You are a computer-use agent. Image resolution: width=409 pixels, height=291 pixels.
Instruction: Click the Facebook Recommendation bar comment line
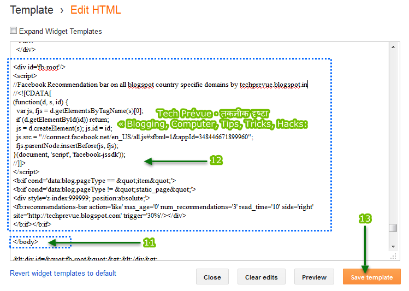(161, 85)
